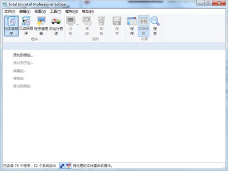Choose 添加到根组... menu entry
Screen dimensions: 228x171
point(23,55)
